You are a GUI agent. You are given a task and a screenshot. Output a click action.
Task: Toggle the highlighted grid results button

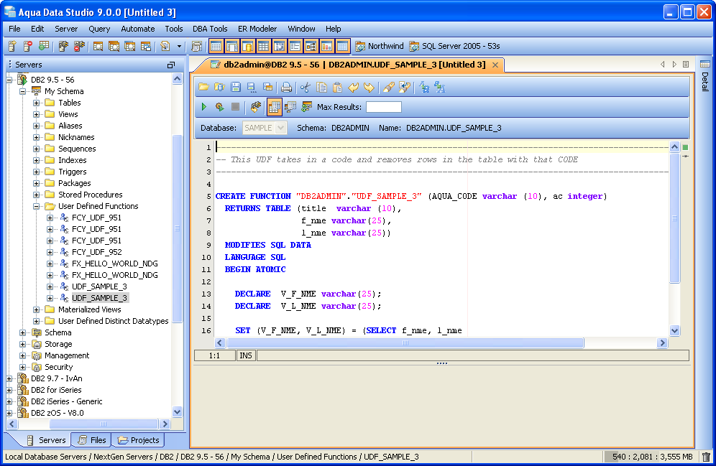tap(274, 107)
